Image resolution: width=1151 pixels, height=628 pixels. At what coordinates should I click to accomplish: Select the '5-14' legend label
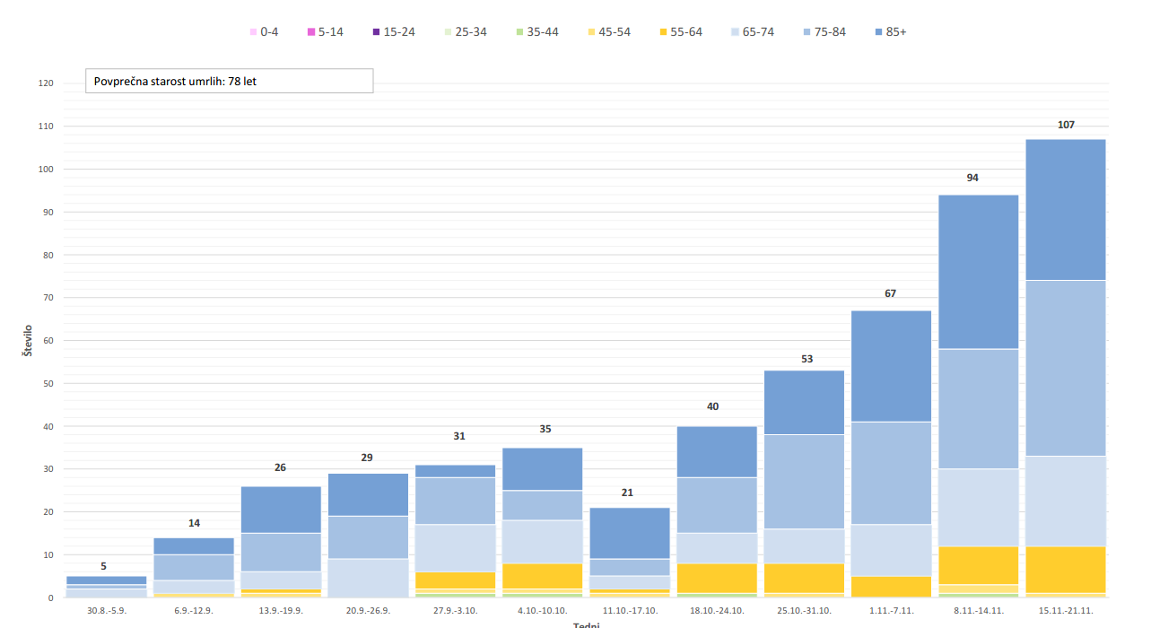point(331,32)
